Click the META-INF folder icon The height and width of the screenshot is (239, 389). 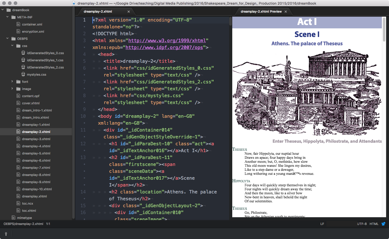(13, 17)
